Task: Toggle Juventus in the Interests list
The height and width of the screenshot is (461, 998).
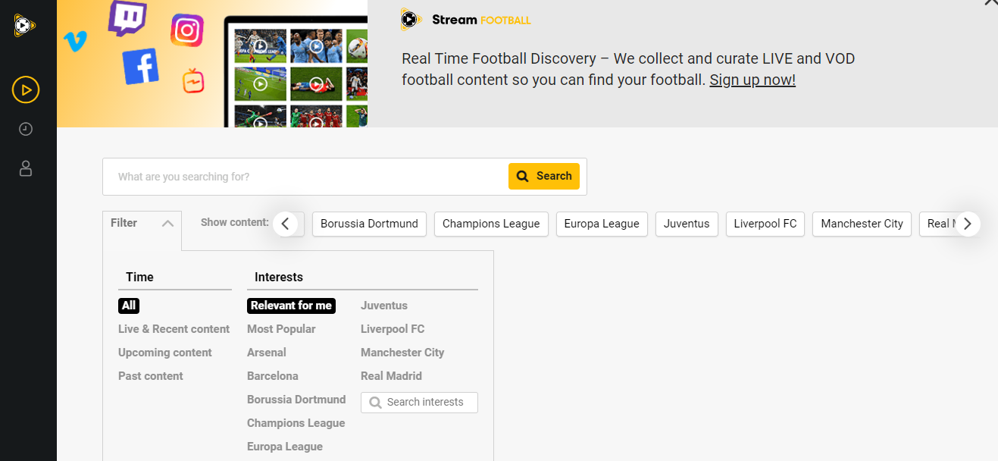Action: (x=384, y=306)
